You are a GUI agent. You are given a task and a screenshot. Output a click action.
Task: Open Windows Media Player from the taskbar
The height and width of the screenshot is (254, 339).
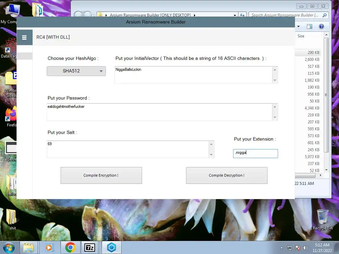[x=50, y=247]
